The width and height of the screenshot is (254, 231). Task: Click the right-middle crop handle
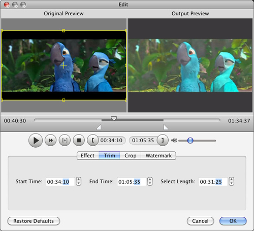coord(125,65)
